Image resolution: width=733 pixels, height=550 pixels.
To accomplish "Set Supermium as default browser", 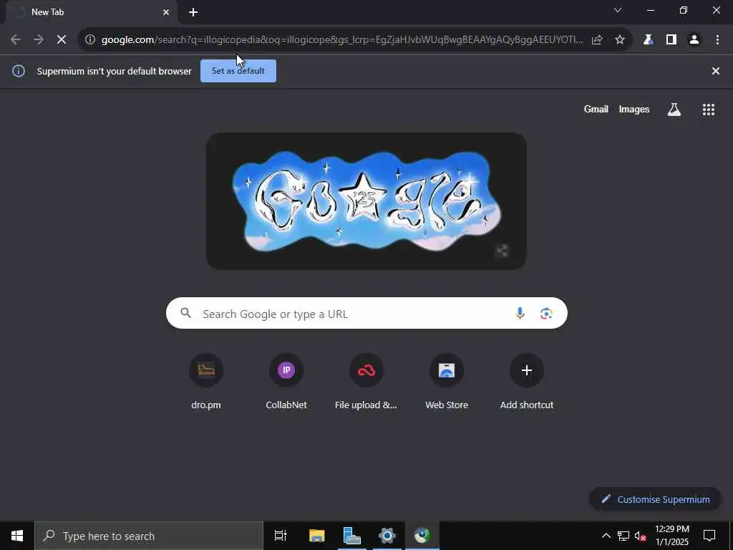I will (238, 71).
